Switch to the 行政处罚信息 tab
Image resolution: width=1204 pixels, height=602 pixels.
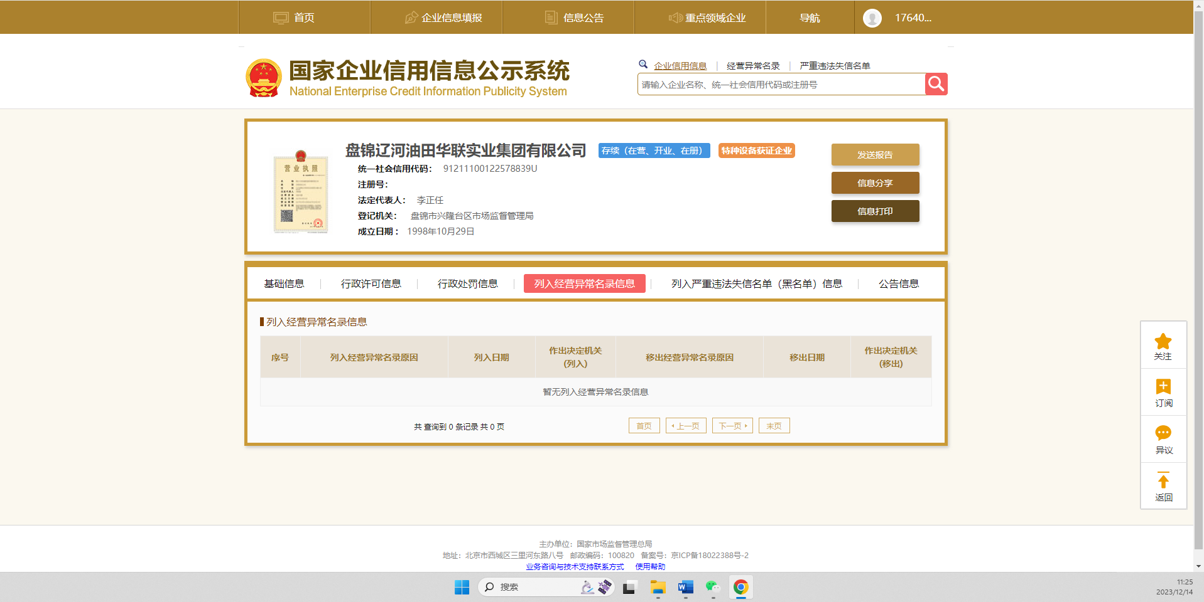[467, 284]
